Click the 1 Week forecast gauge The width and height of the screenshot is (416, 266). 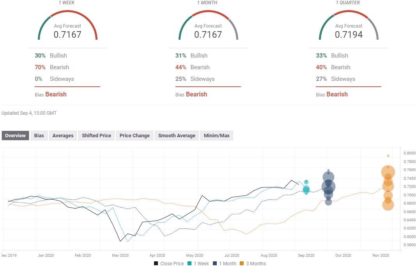pyautogui.click(x=68, y=25)
